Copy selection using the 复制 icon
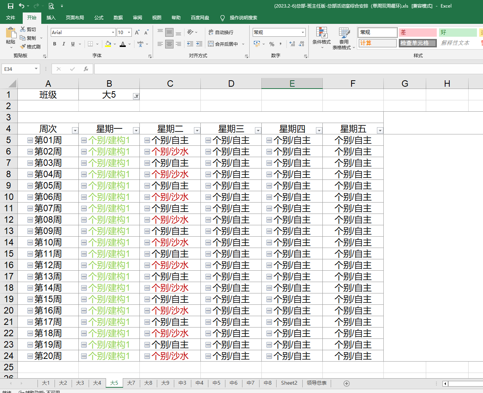483x393 pixels. [x=23, y=38]
